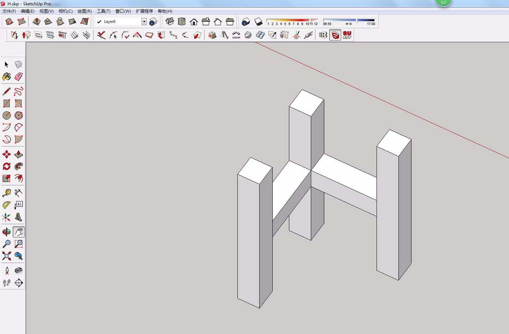Pick the Eraser tool
Image resolution: width=509 pixels, height=334 pixels.
[18, 76]
